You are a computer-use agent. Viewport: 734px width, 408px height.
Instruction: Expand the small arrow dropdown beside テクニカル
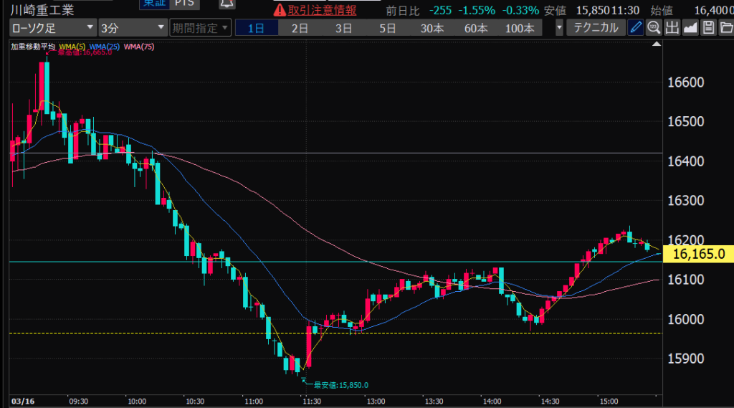pyautogui.click(x=559, y=29)
